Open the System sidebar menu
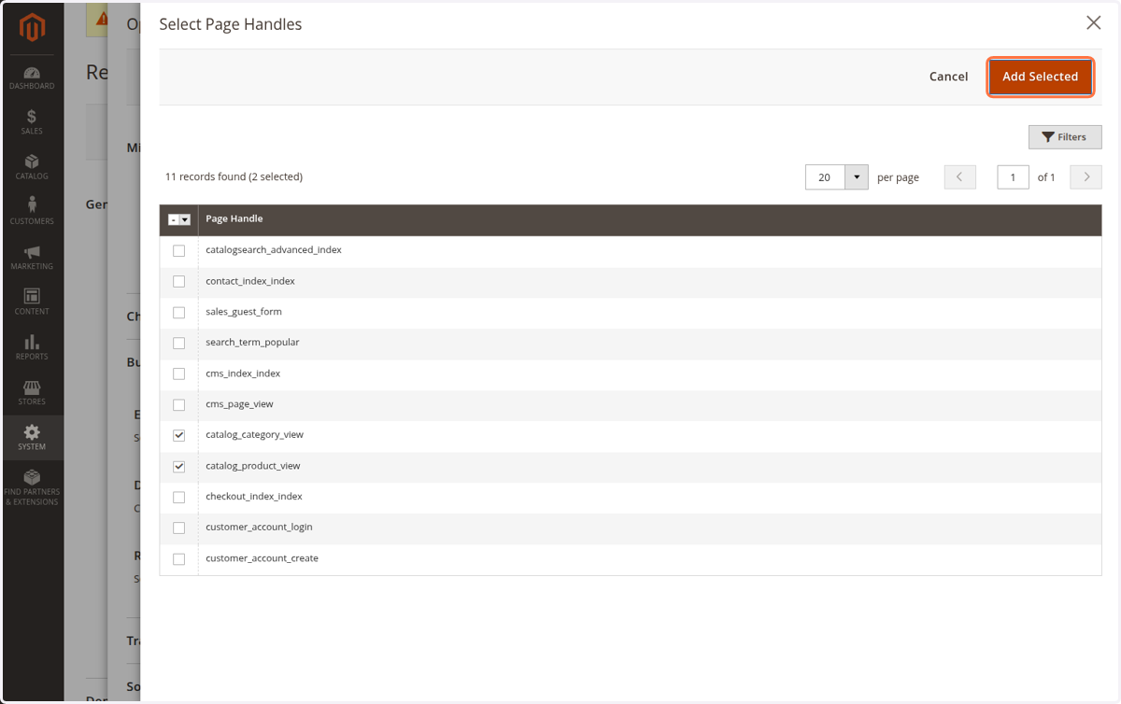1121x704 pixels. pyautogui.click(x=32, y=438)
